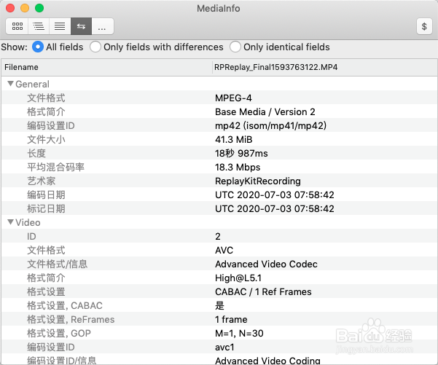Select Only identical fields radio button
Viewport: 438px width, 365px height.
point(235,47)
